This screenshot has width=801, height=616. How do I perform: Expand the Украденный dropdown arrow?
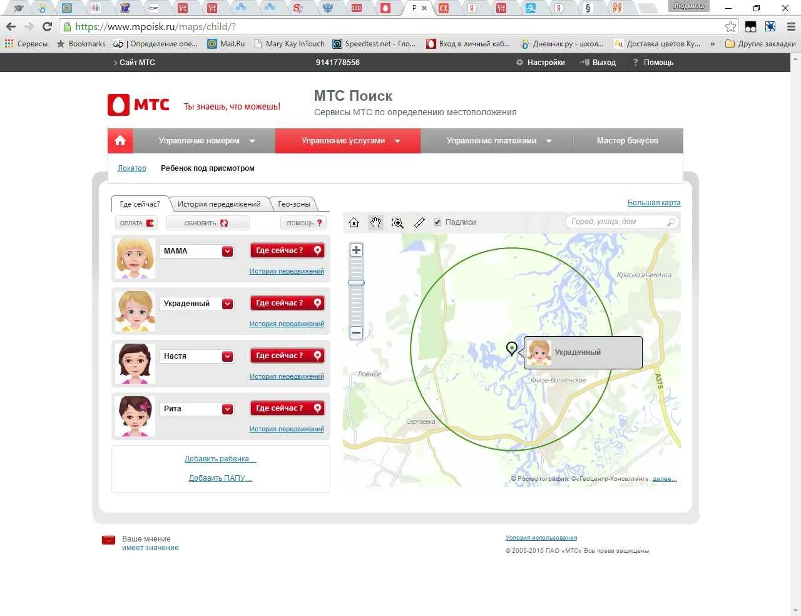pos(227,304)
